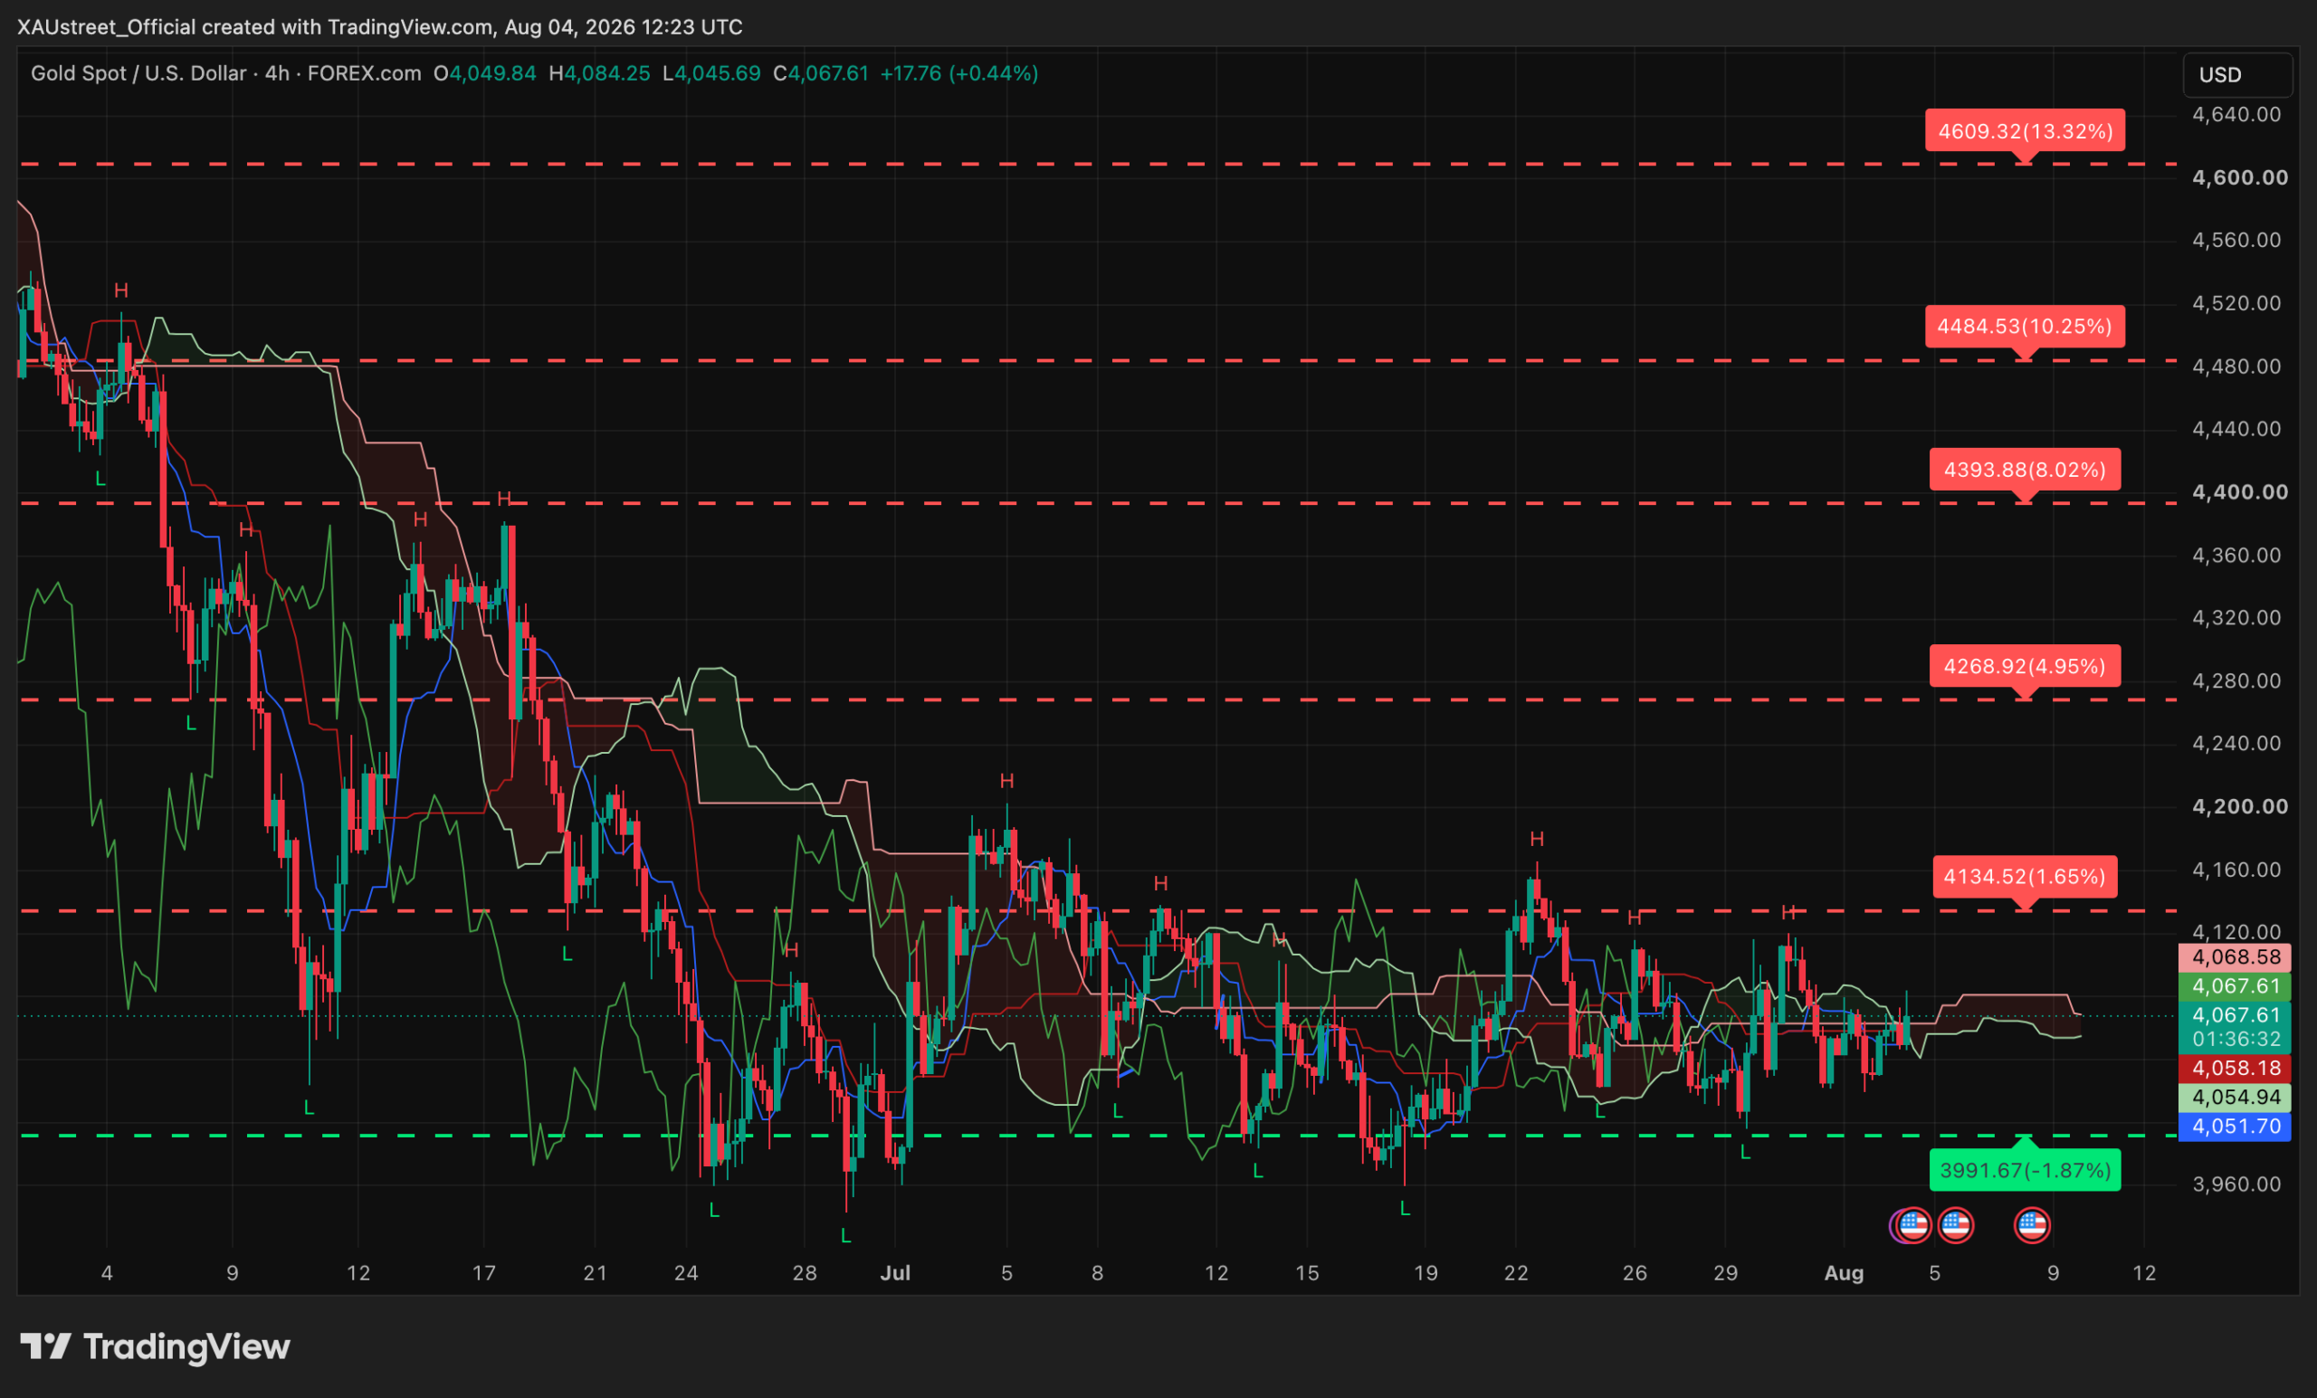Select the 4609.32(13.32%) resistance level label
Screen dimensions: 2317x1398
[2026, 130]
